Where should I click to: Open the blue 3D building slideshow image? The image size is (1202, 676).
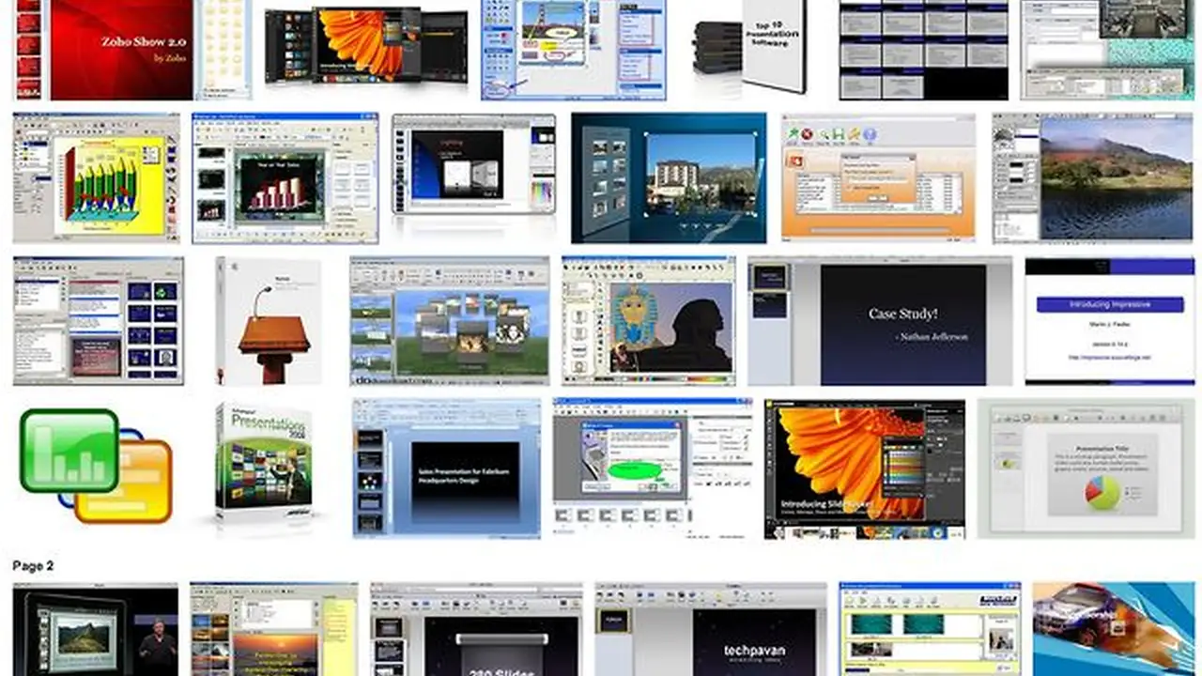pyautogui.click(x=668, y=178)
